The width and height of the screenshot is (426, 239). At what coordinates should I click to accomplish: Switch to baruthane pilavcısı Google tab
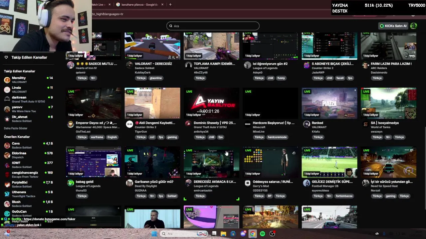140,5
